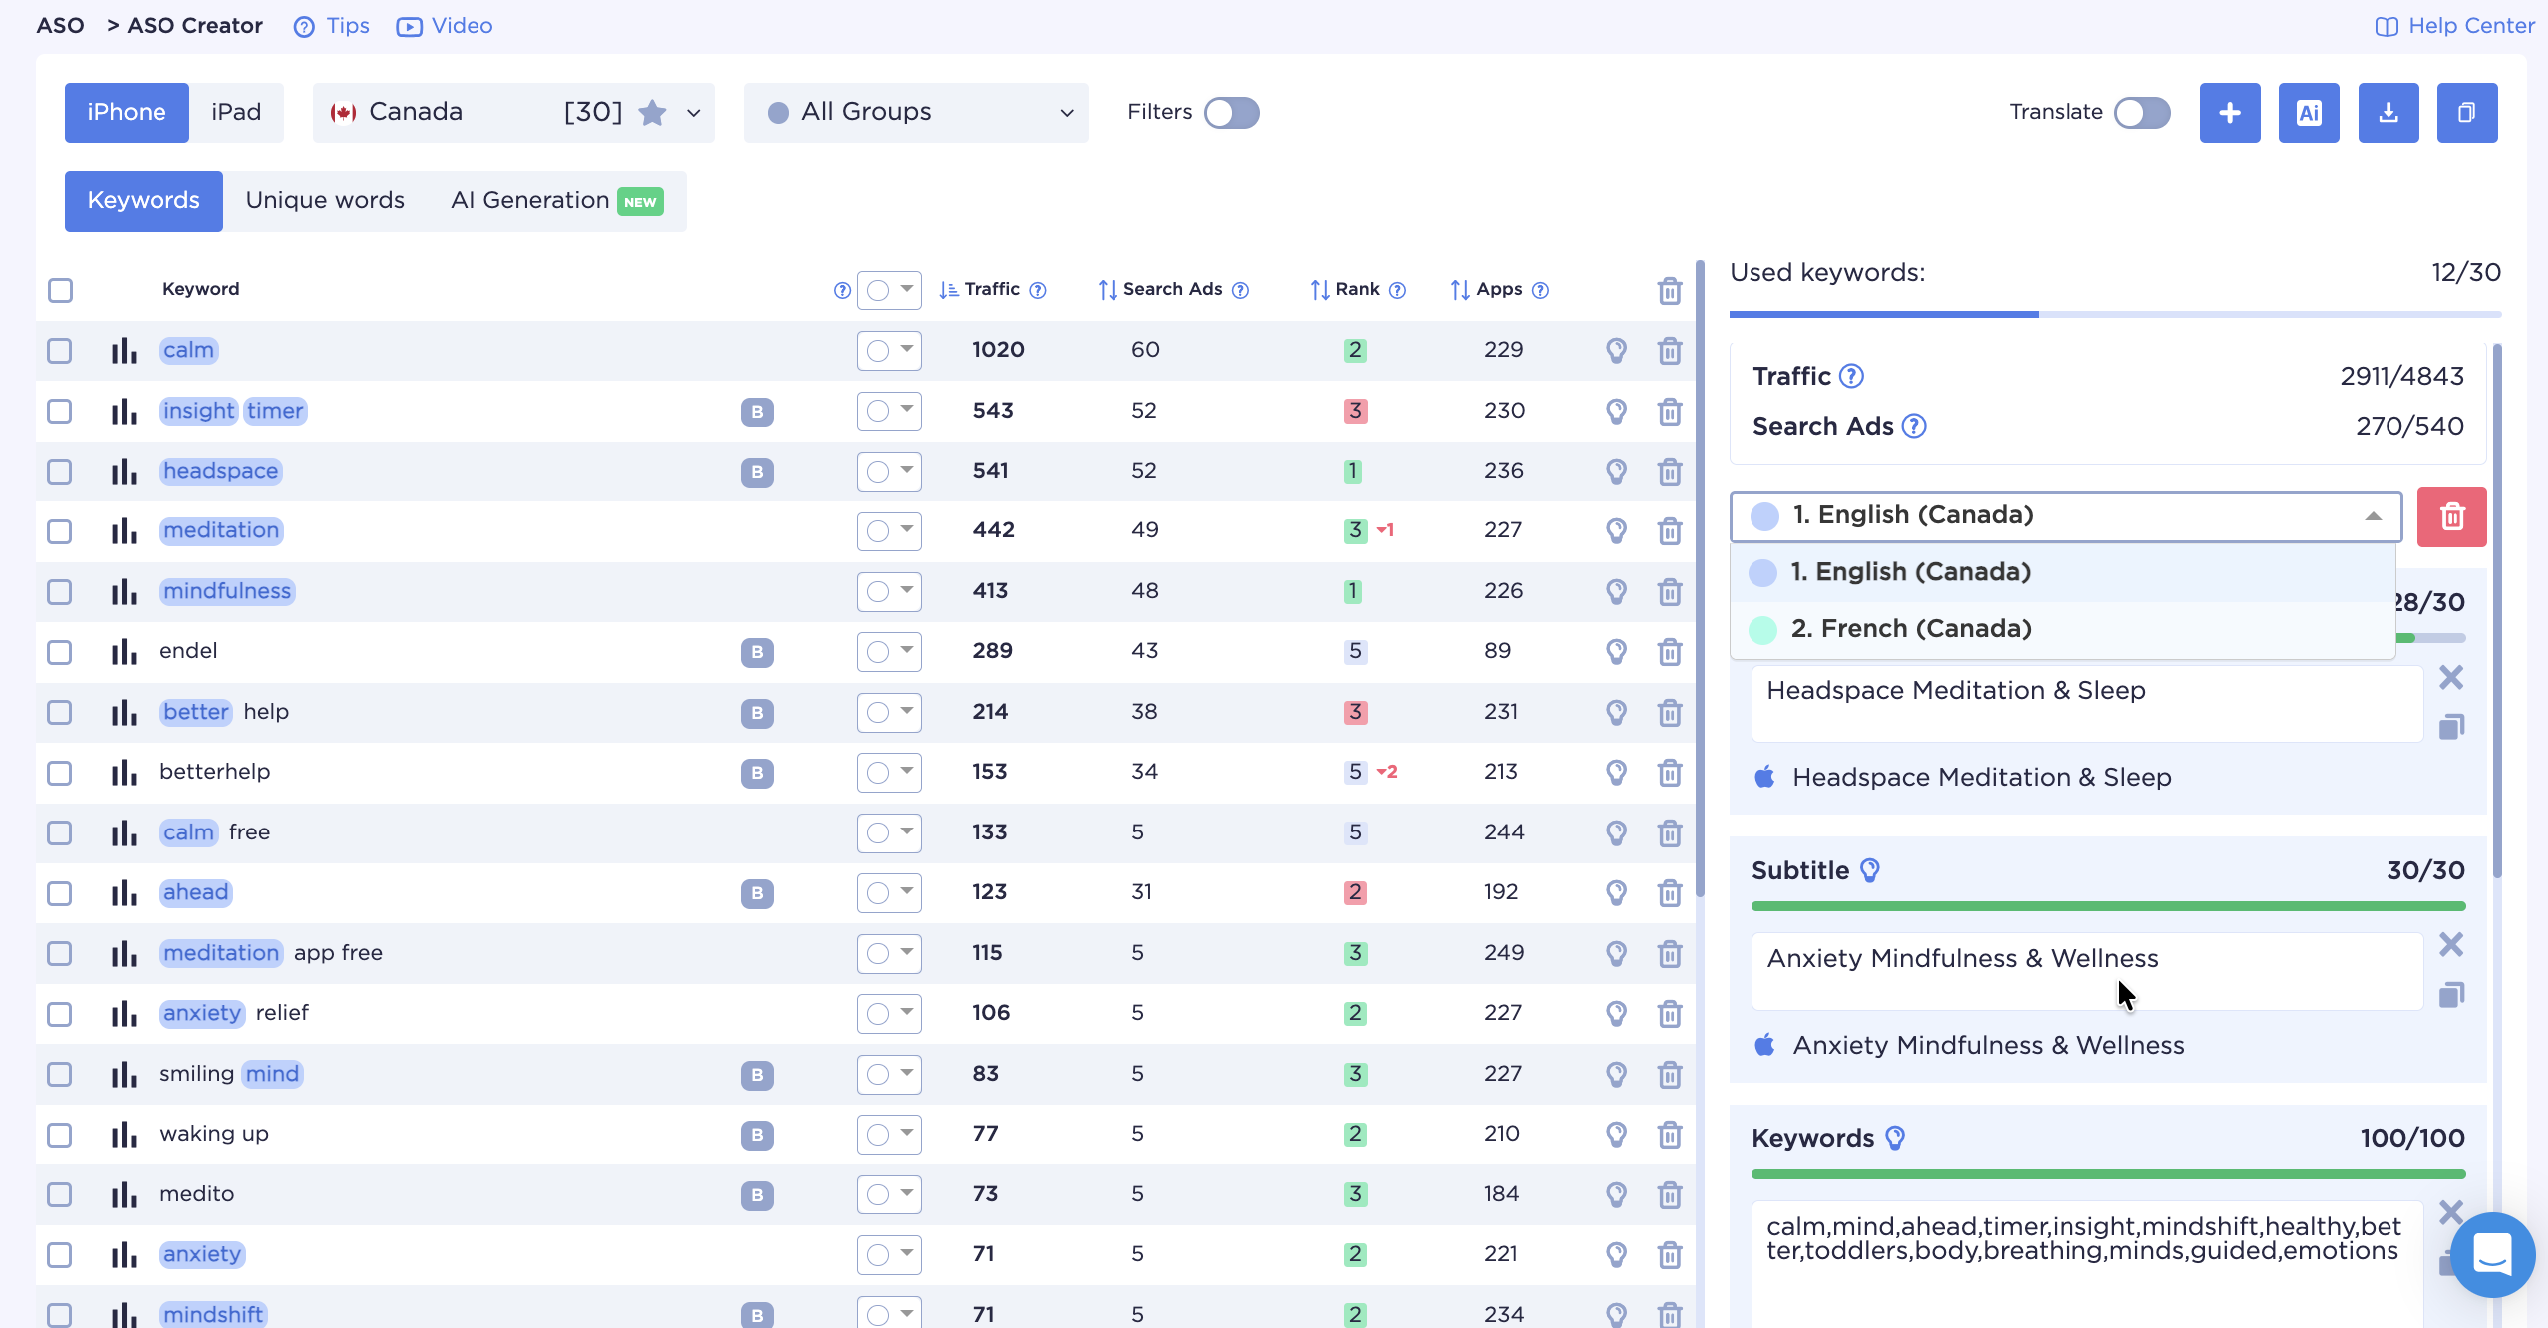Copy the Subtitle field text
This screenshot has width=2548, height=1328.
point(2451,994)
